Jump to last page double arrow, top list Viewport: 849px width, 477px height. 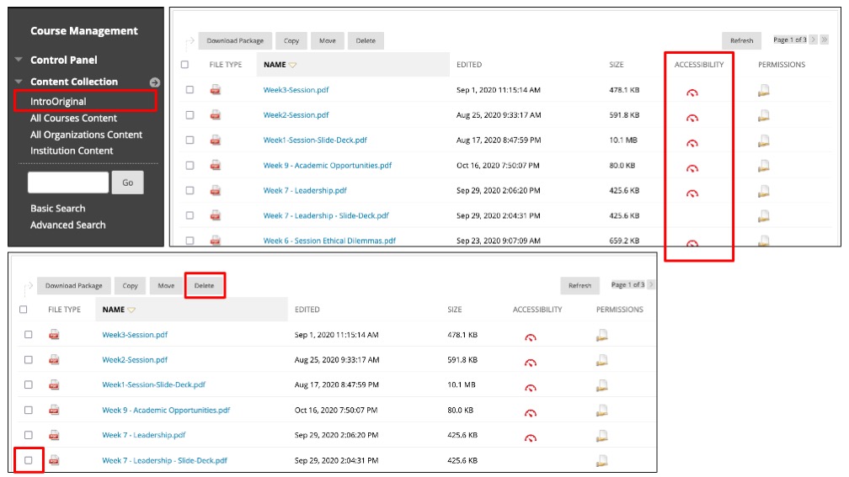tap(824, 40)
